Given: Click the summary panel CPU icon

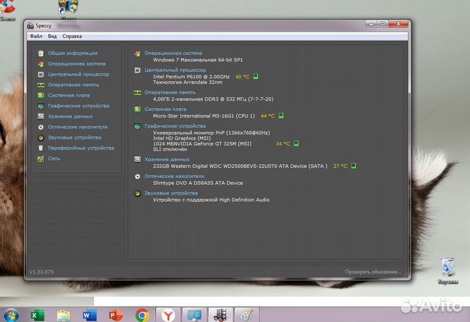Looking at the screenshot, I should click(x=138, y=70).
